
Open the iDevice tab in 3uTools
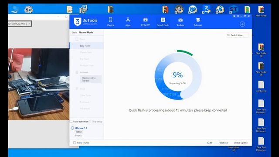[x=110, y=22]
